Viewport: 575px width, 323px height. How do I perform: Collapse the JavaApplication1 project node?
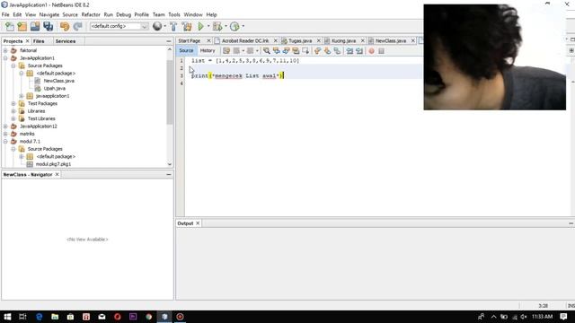coord(5,58)
